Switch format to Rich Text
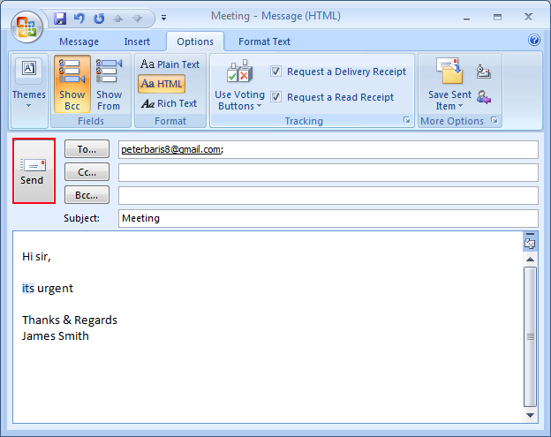This screenshot has width=551, height=437. (x=169, y=103)
